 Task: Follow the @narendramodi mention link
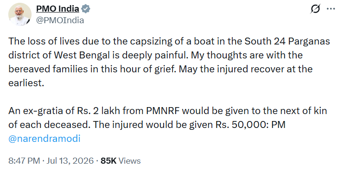(x=45, y=139)
